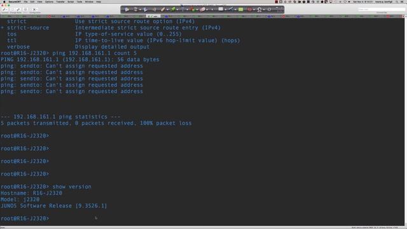This screenshot has width=407, height=229.
Task: Select the cursor arrow annotation tool
Action: (127, 10)
